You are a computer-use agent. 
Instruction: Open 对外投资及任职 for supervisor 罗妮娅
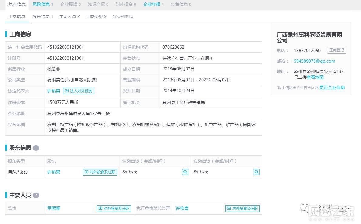(x=114, y=208)
